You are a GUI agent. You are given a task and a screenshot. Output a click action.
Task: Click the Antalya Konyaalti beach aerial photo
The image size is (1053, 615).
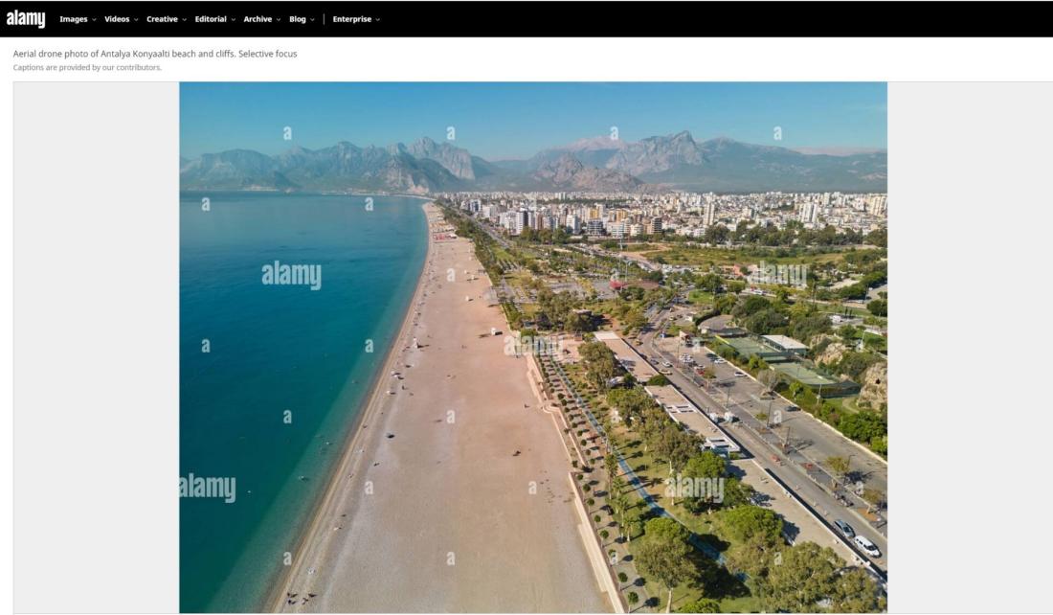tap(533, 348)
